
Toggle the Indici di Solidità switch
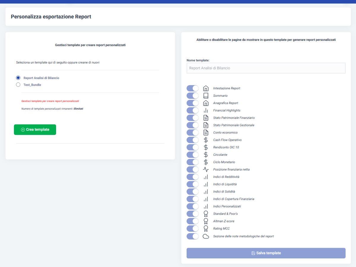(x=193, y=192)
